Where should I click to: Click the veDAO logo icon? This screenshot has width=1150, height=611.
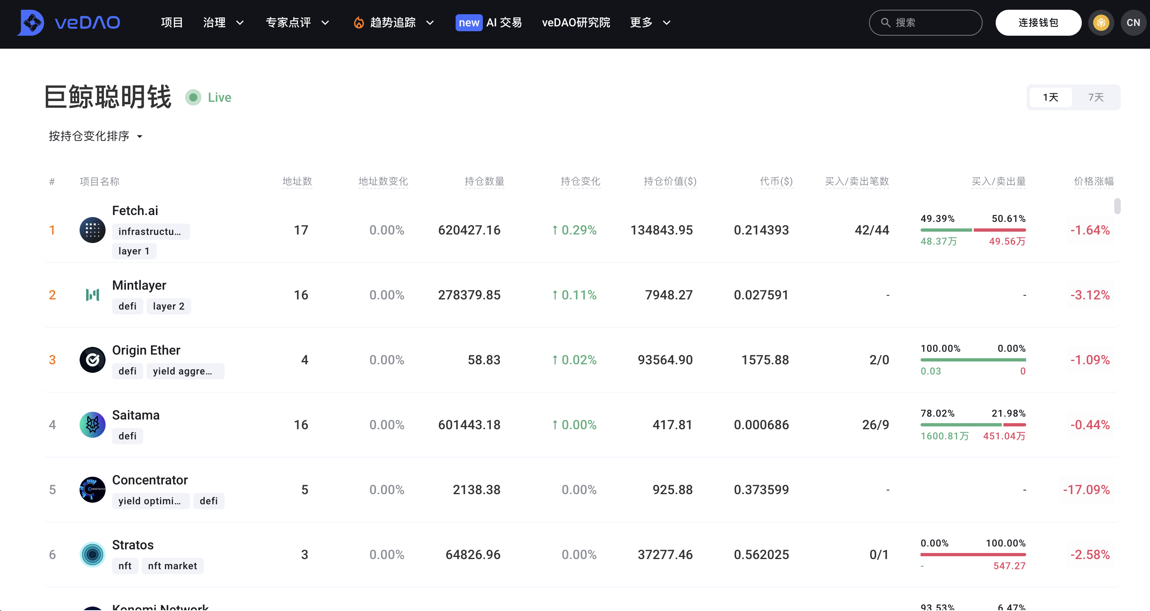click(31, 22)
